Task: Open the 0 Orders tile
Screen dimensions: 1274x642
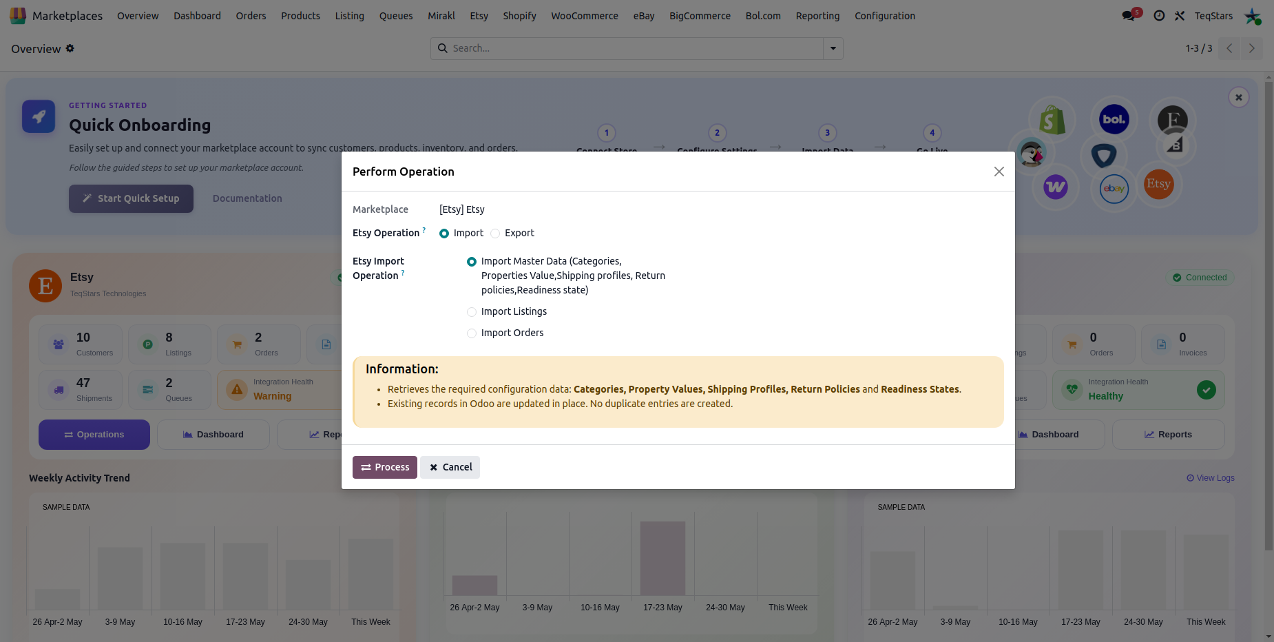Action: [1094, 344]
